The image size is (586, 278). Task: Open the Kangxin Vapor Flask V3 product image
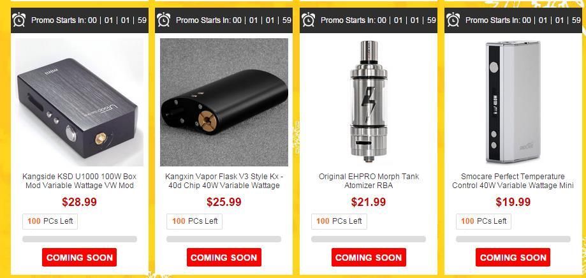click(224, 102)
